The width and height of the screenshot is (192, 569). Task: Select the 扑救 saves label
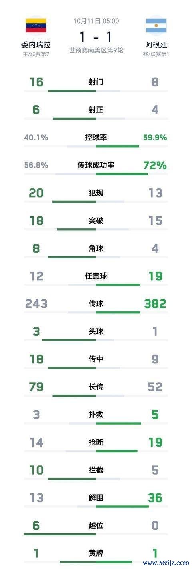(x=96, y=415)
